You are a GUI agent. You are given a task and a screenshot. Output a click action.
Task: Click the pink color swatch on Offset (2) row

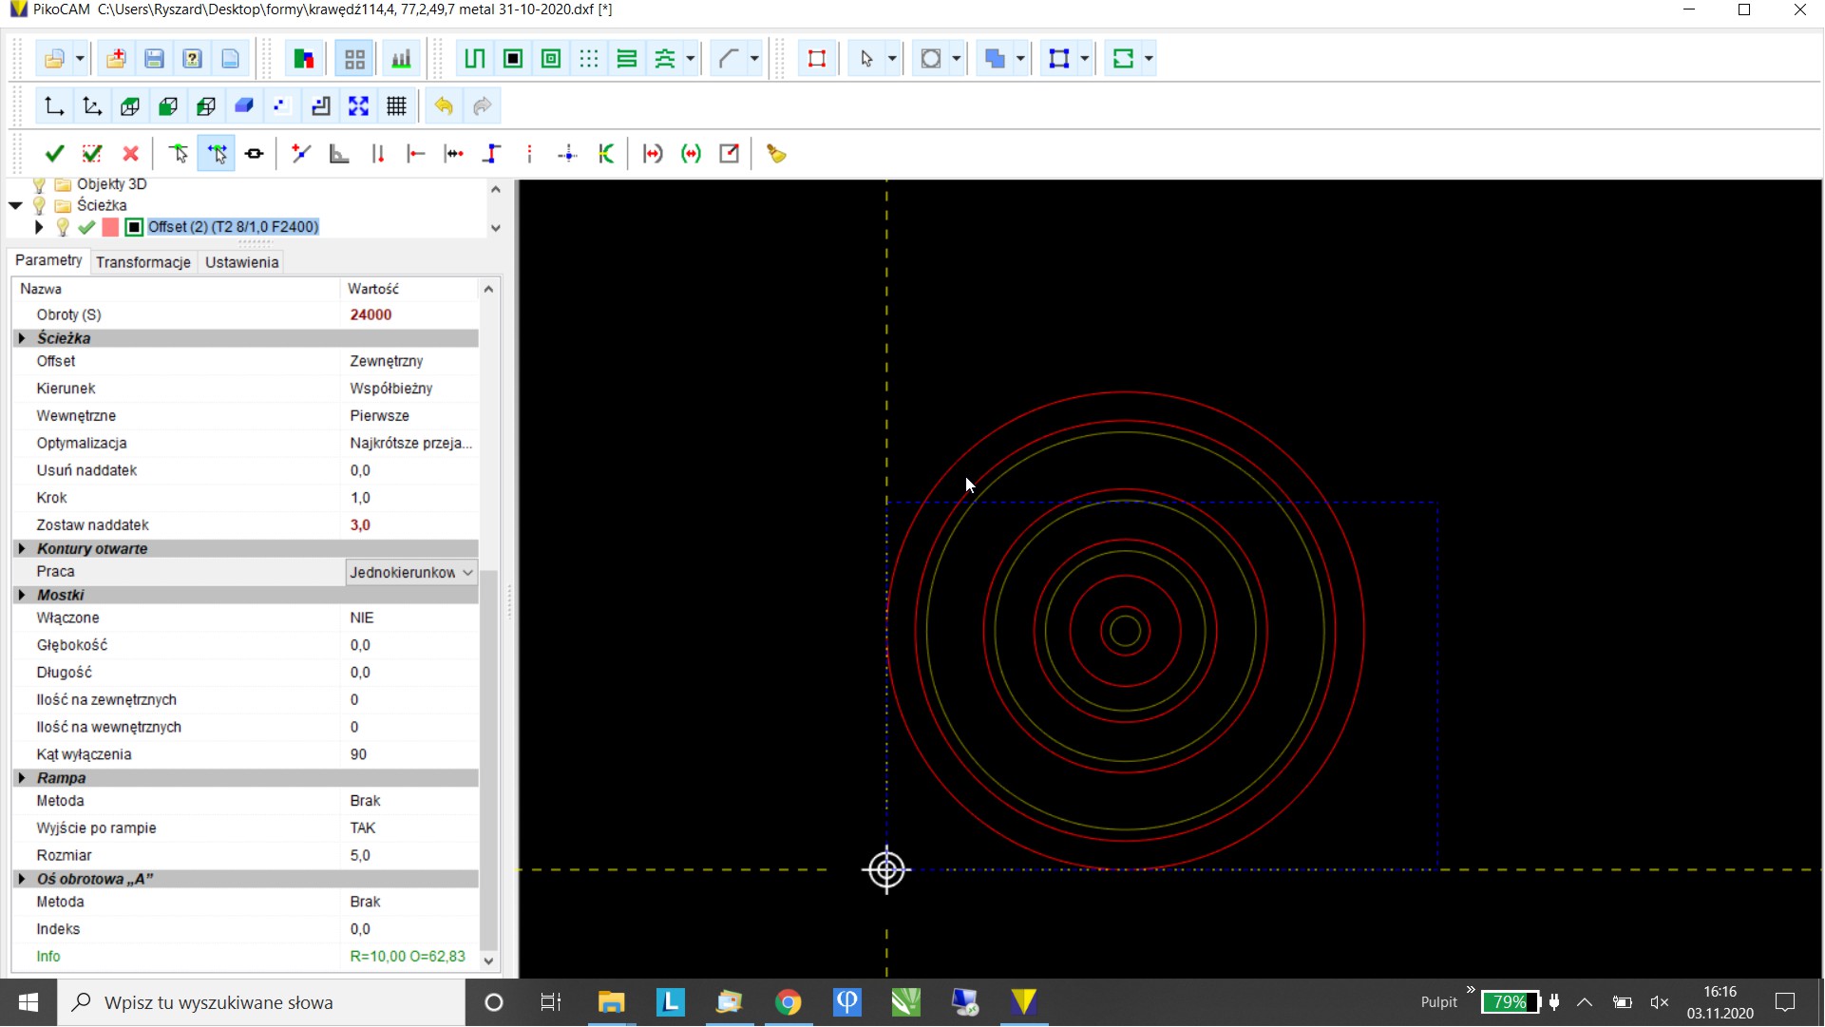(110, 227)
